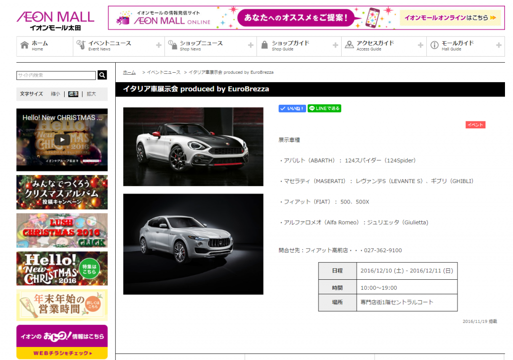Viewport: 513px width, 360px height.
Task: Click the magnifier search button
Action: click(102, 75)
